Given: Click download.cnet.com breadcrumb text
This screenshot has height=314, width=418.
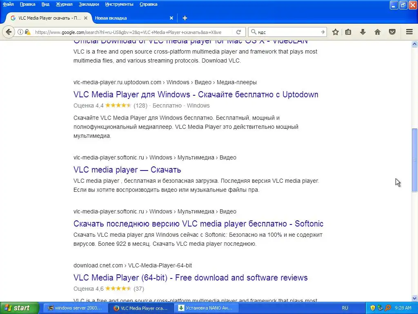Looking at the screenshot, I should (98, 265).
